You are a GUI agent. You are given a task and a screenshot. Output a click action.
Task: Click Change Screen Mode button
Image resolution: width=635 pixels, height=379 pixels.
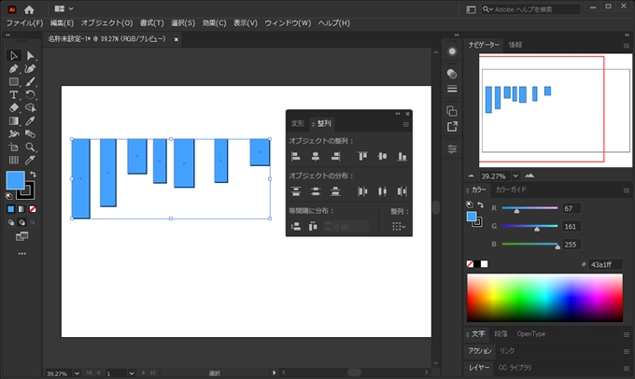click(x=21, y=236)
